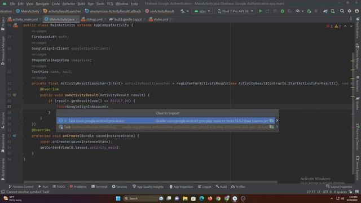Open the Bookmarks tool window
Viewport: 361px width, 203px height.
tap(3, 143)
